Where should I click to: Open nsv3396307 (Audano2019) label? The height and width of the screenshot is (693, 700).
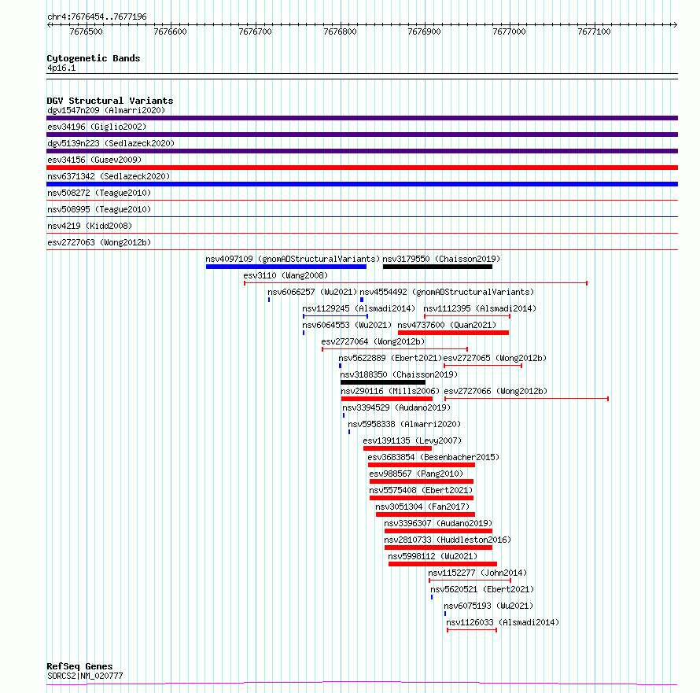tap(438, 523)
